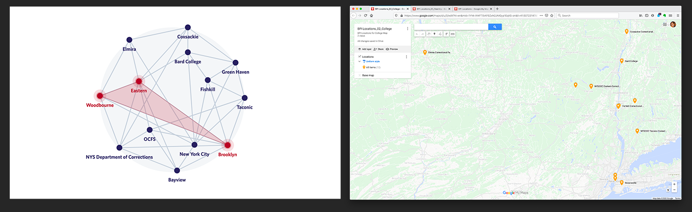Select the add marker tool
The width and height of the screenshot is (692, 212).
point(434,34)
